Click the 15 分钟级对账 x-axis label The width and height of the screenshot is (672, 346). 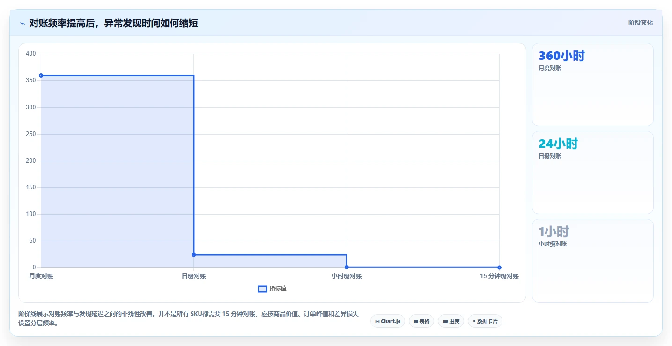[x=499, y=276]
